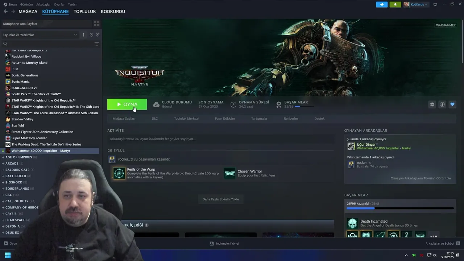
Task: Open the announcements megaphone button
Action: pyautogui.click(x=382, y=4)
